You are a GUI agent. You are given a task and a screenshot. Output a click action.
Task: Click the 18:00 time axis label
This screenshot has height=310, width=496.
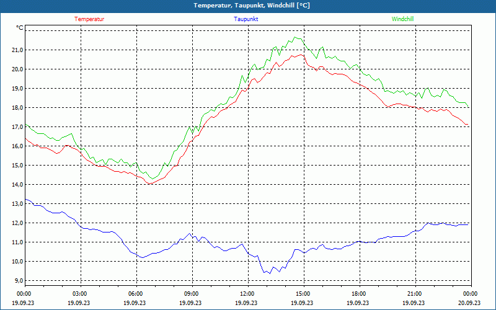point(358,294)
